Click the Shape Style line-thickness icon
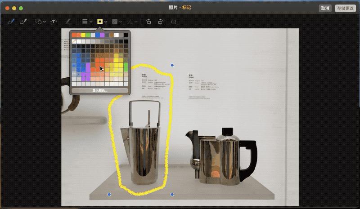This screenshot has width=360, height=209. click(x=85, y=22)
